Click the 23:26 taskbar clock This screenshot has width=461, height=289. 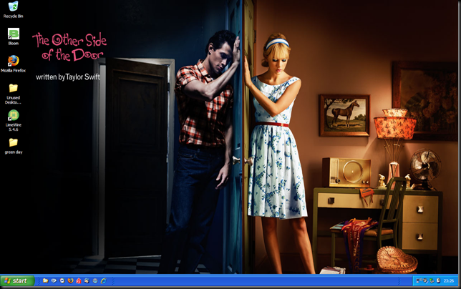click(x=449, y=281)
